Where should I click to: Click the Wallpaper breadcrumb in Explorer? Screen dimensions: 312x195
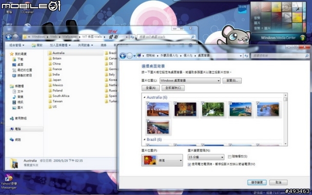tap(69, 37)
